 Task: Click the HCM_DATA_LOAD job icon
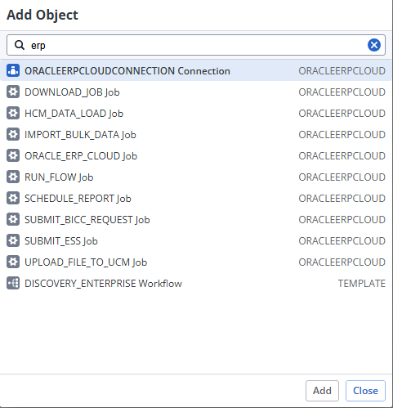13,113
